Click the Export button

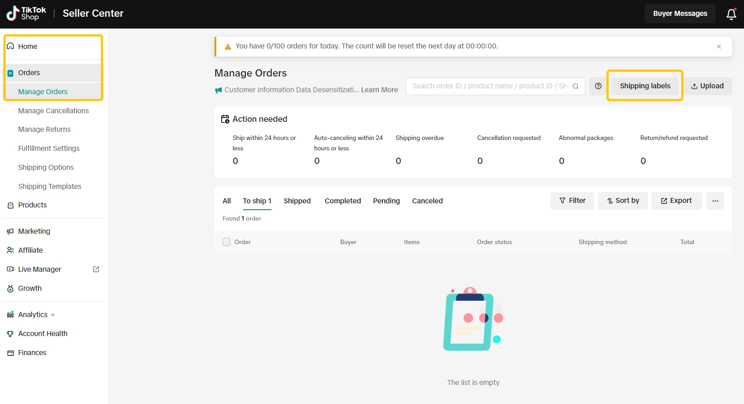[x=676, y=201]
